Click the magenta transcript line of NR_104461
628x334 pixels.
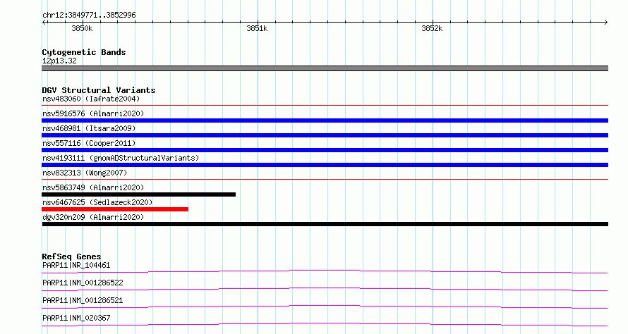[325, 271]
